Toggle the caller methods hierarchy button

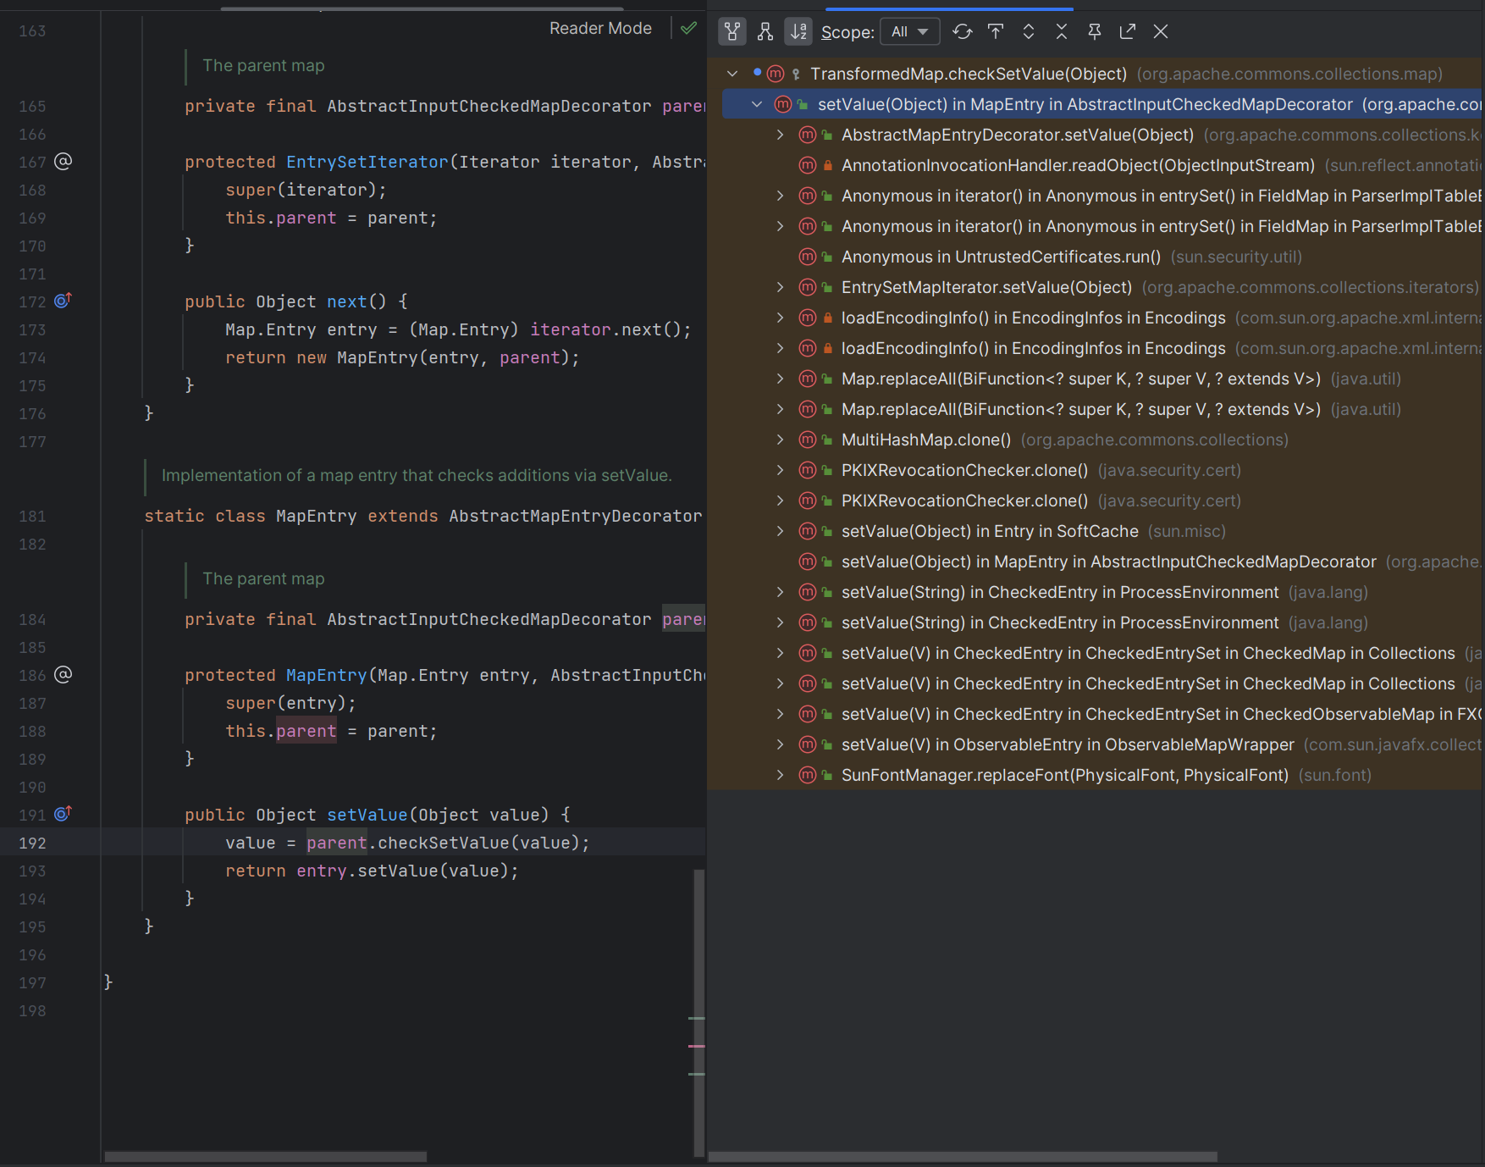pyautogui.click(x=732, y=31)
